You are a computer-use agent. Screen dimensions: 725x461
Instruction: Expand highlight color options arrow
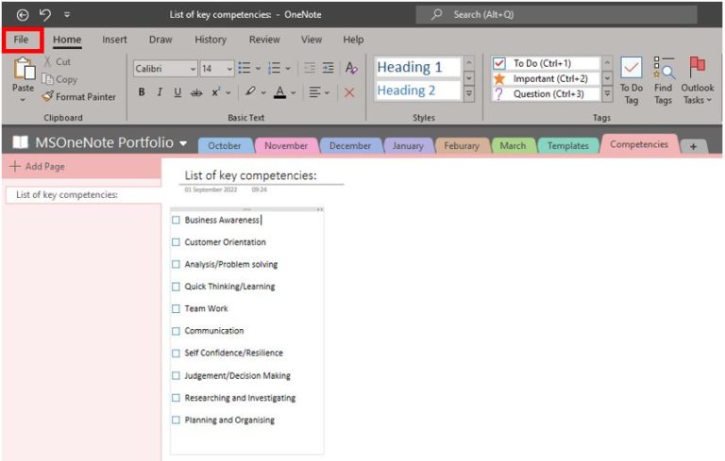tap(263, 92)
